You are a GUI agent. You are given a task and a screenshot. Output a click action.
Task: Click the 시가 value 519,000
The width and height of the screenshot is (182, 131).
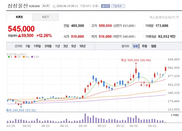coord(77,37)
